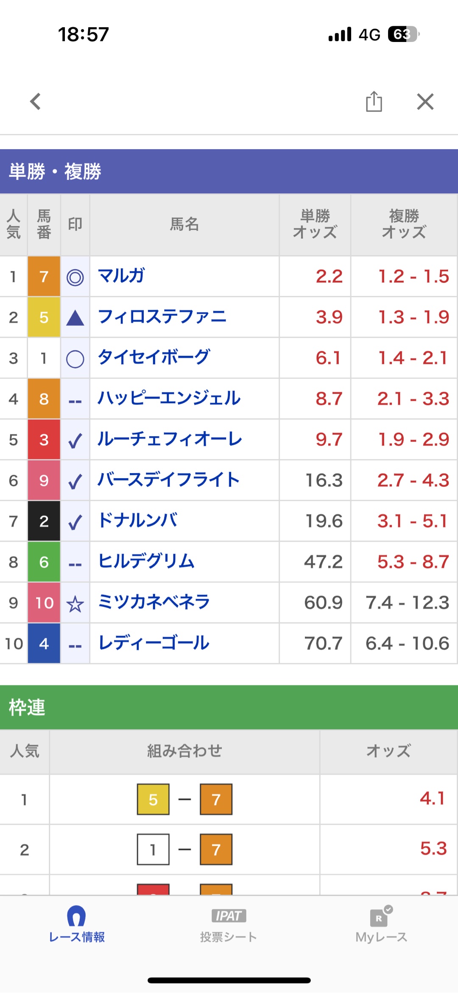458x993 pixels.
Task: Open horse ハッピーエンジェル link
Action: 169,398
